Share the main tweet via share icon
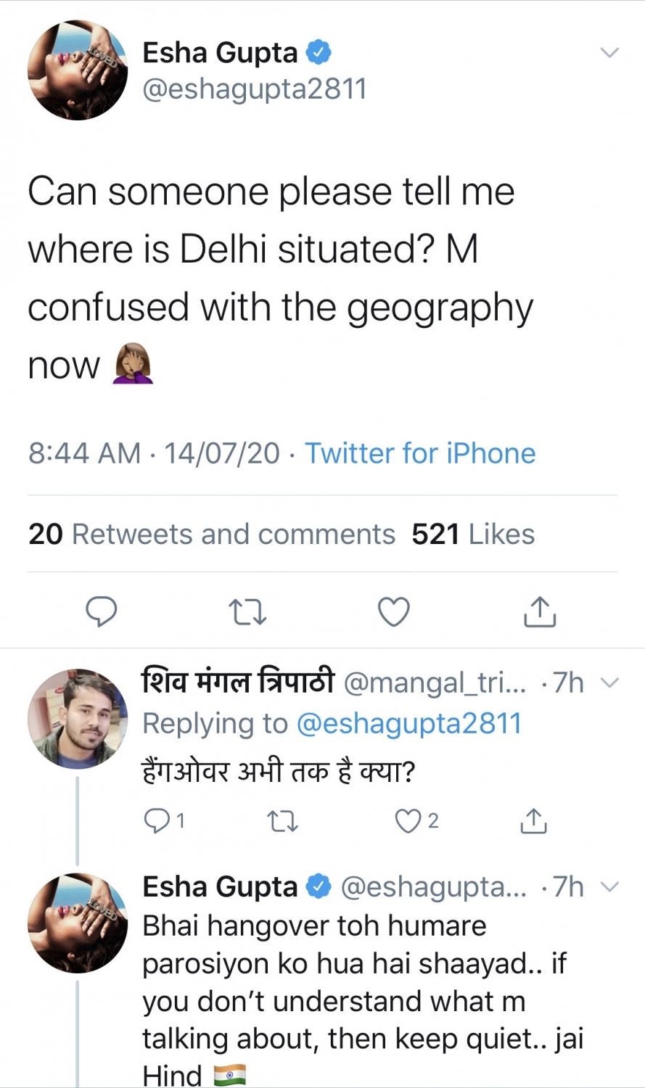 [540, 611]
